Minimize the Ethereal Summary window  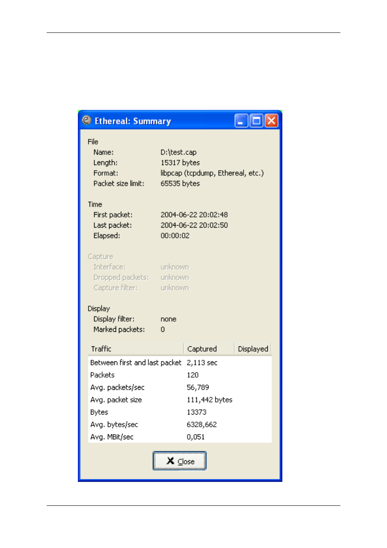pyautogui.click(x=241, y=120)
